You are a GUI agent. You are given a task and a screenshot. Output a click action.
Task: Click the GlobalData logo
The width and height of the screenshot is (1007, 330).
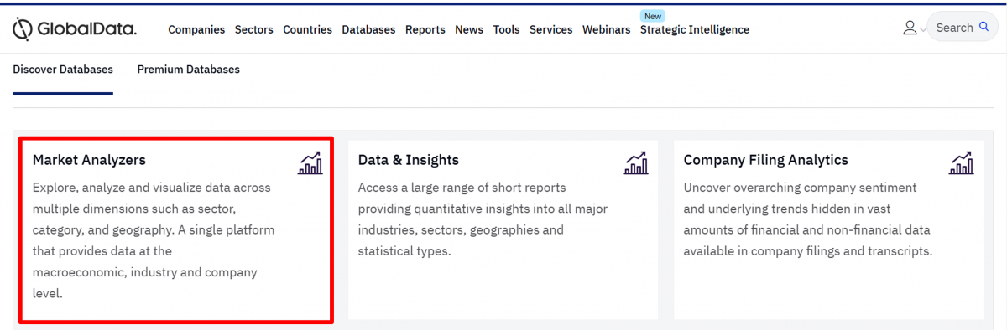click(75, 28)
